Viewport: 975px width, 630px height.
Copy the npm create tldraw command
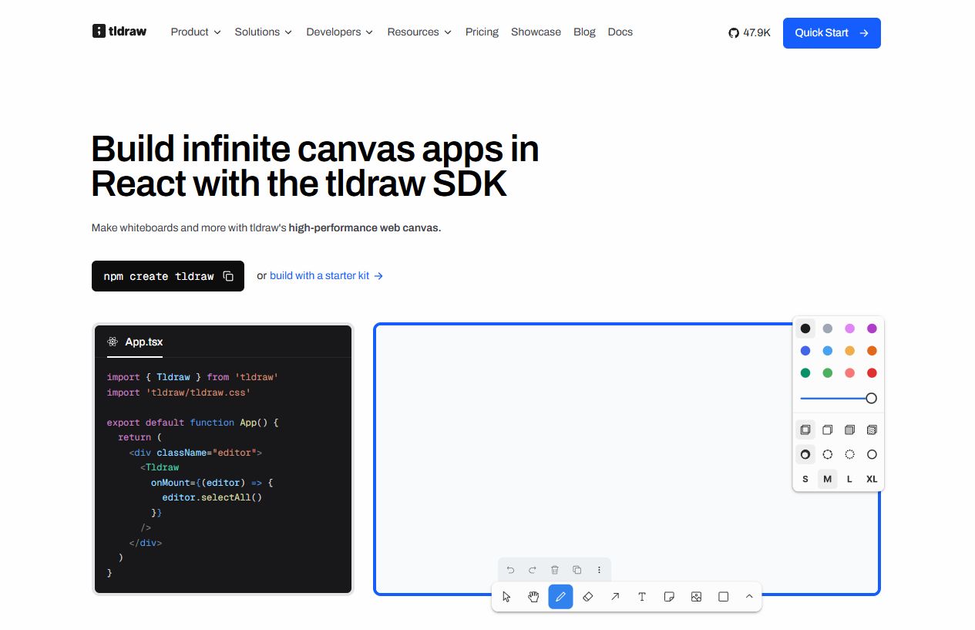[x=228, y=276]
